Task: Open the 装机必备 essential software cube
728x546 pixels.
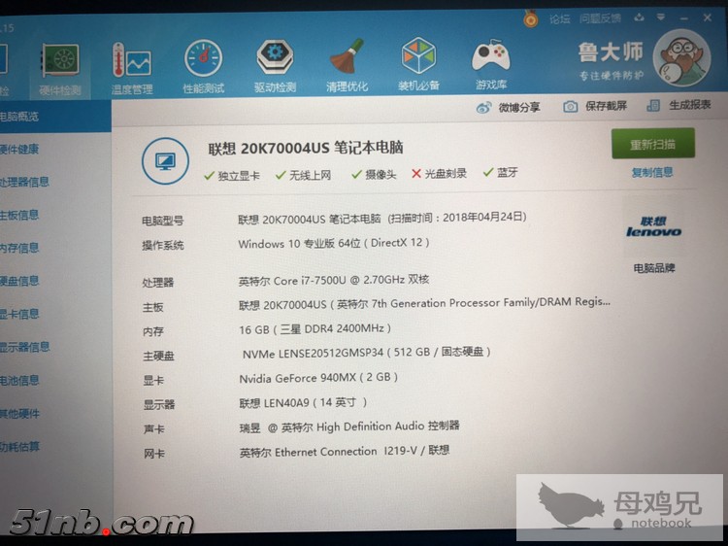Action: tap(418, 64)
